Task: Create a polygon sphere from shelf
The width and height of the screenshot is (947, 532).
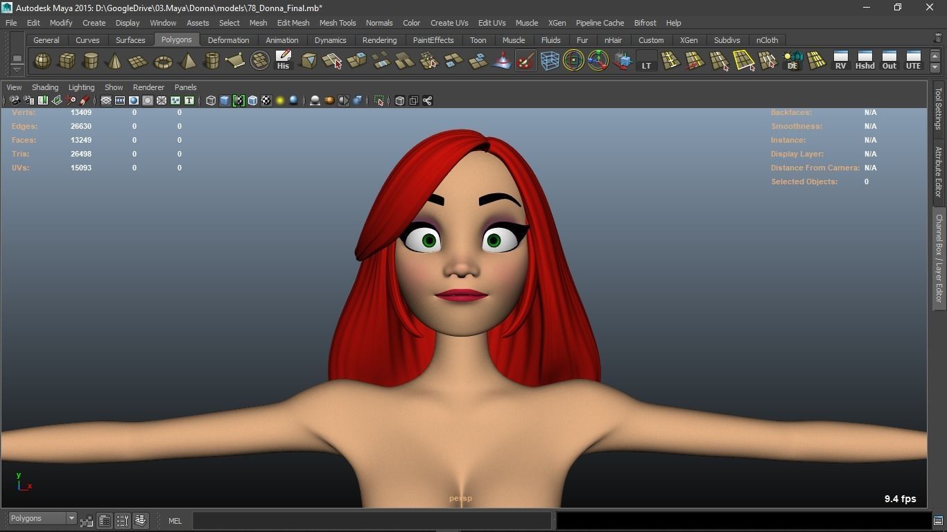Action: (x=43, y=62)
